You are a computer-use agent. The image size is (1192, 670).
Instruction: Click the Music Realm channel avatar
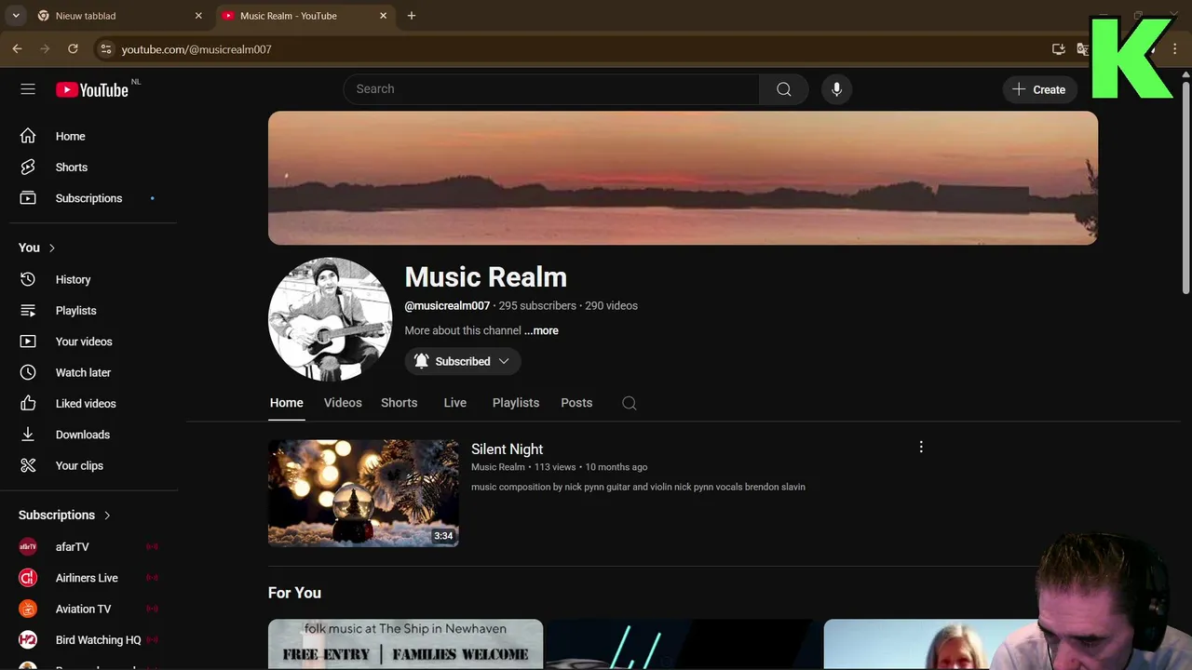[330, 319]
